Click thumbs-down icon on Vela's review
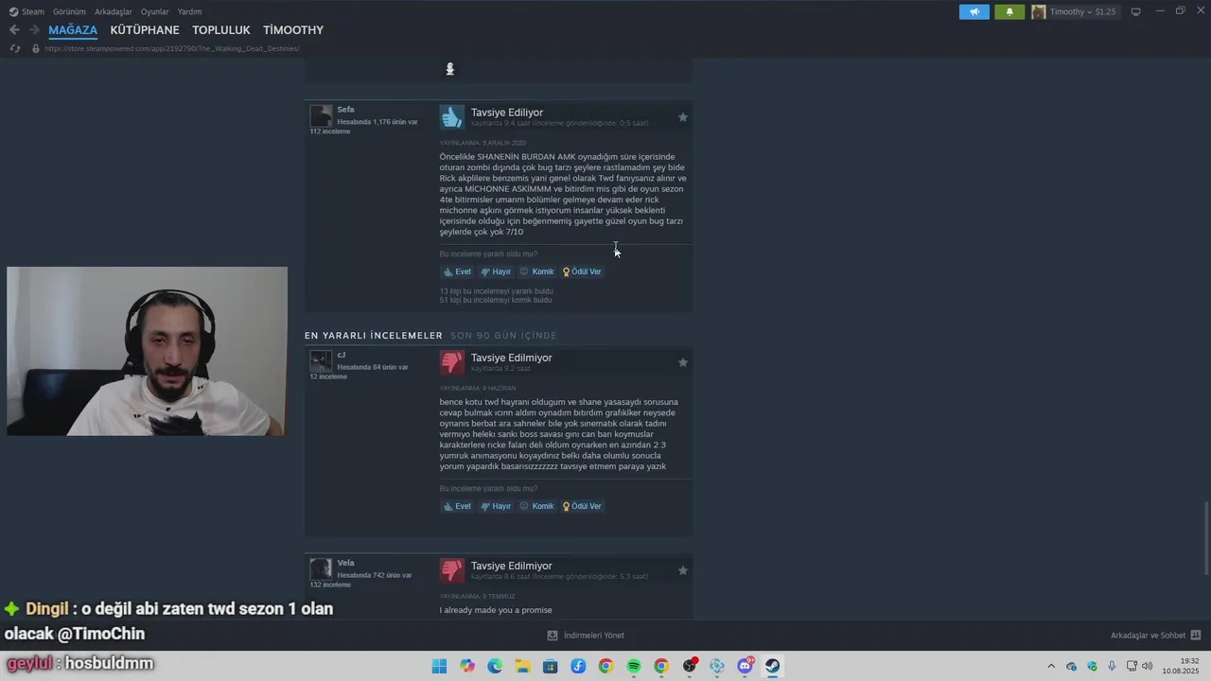Screen dimensions: 1211x681 pos(452,570)
